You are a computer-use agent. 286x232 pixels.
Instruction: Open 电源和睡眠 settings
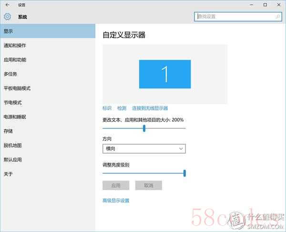click(x=48, y=117)
